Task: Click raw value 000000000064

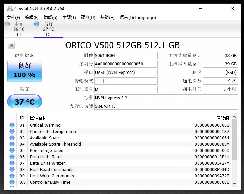Action: point(212,138)
